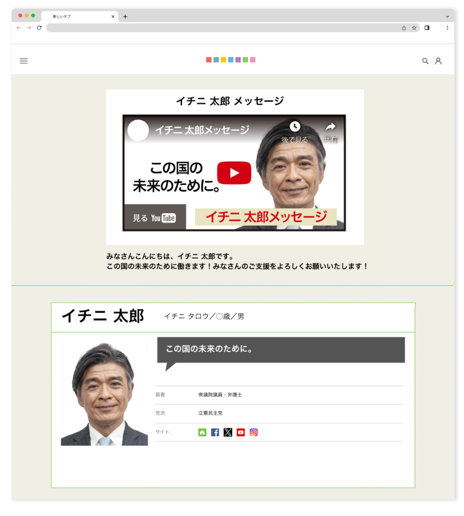Open the X (Twitter) icon link
This screenshot has height=516, width=464.
(228, 432)
